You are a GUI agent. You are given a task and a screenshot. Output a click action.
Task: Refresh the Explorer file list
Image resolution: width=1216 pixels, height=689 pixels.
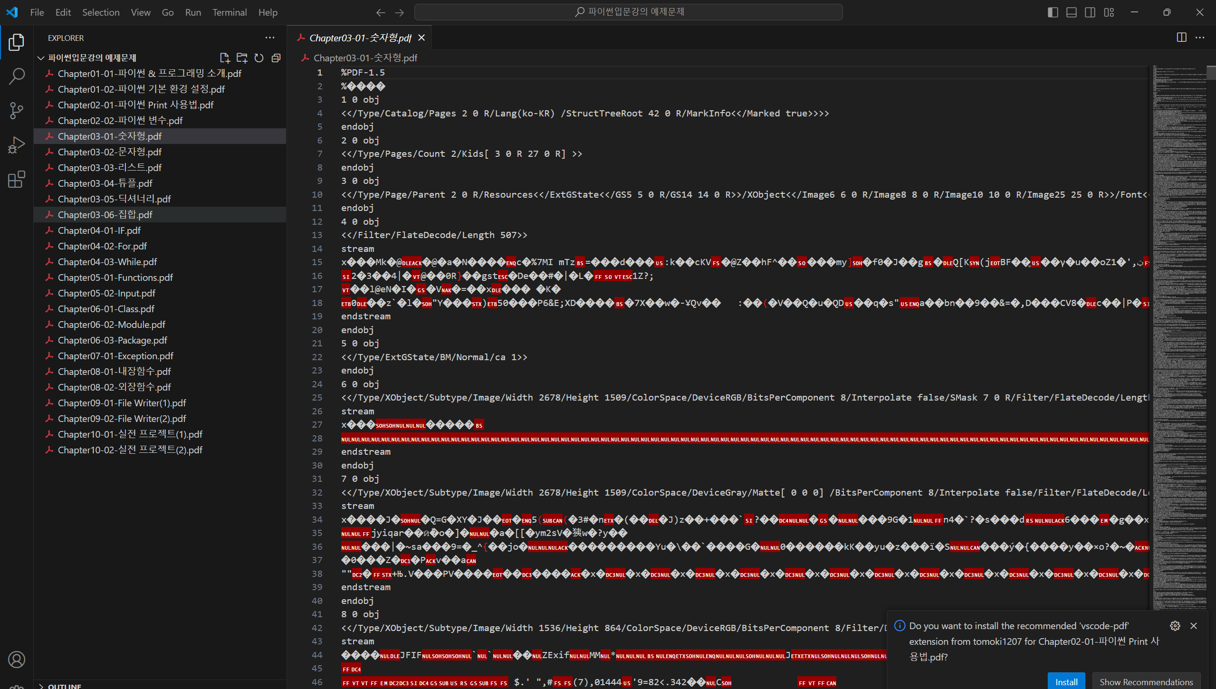[259, 58]
